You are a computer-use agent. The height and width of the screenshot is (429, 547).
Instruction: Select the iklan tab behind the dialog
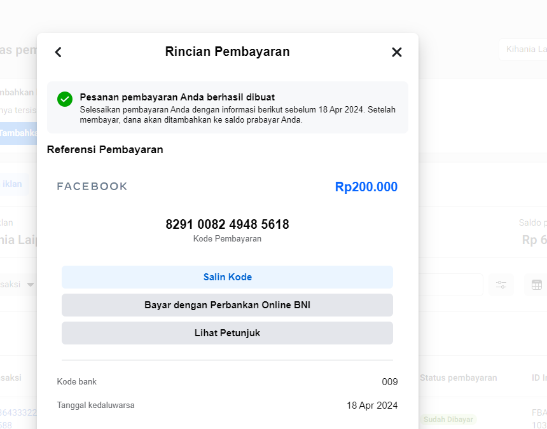(13, 184)
